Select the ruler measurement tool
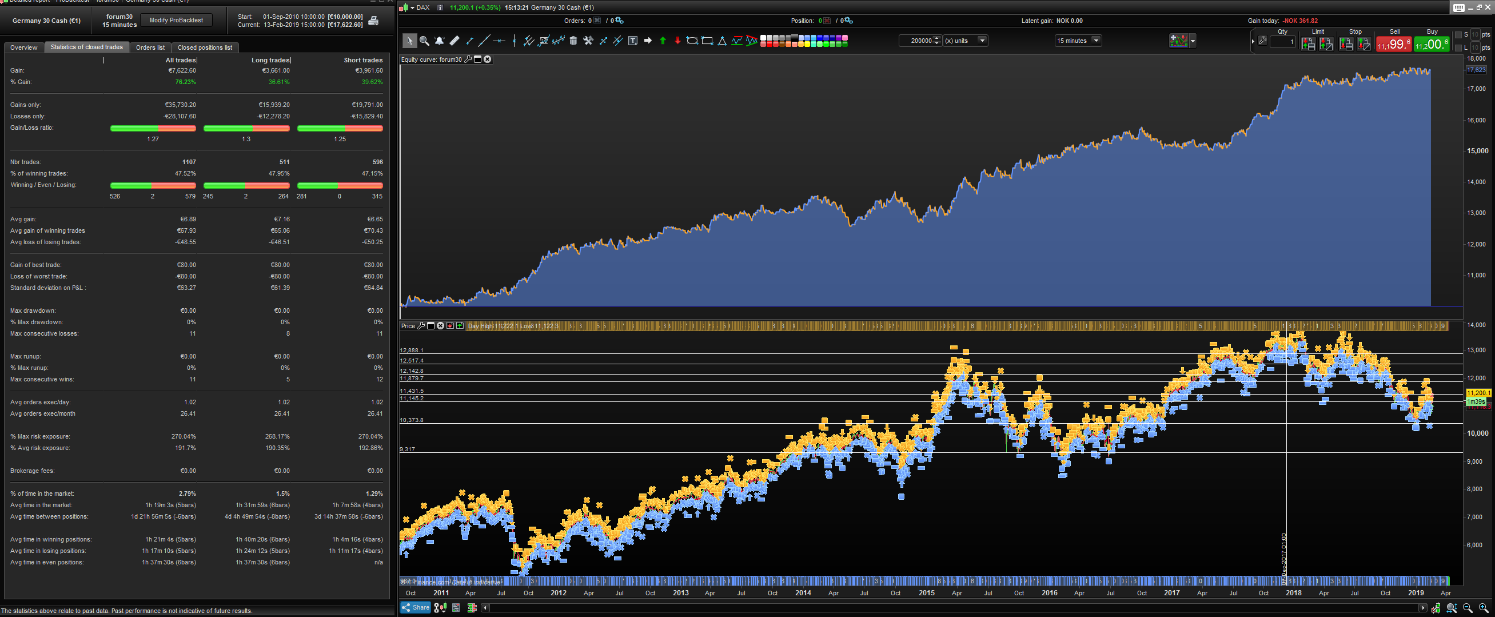 click(455, 41)
